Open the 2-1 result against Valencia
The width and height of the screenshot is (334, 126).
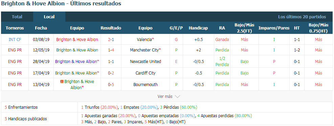[x=111, y=39]
